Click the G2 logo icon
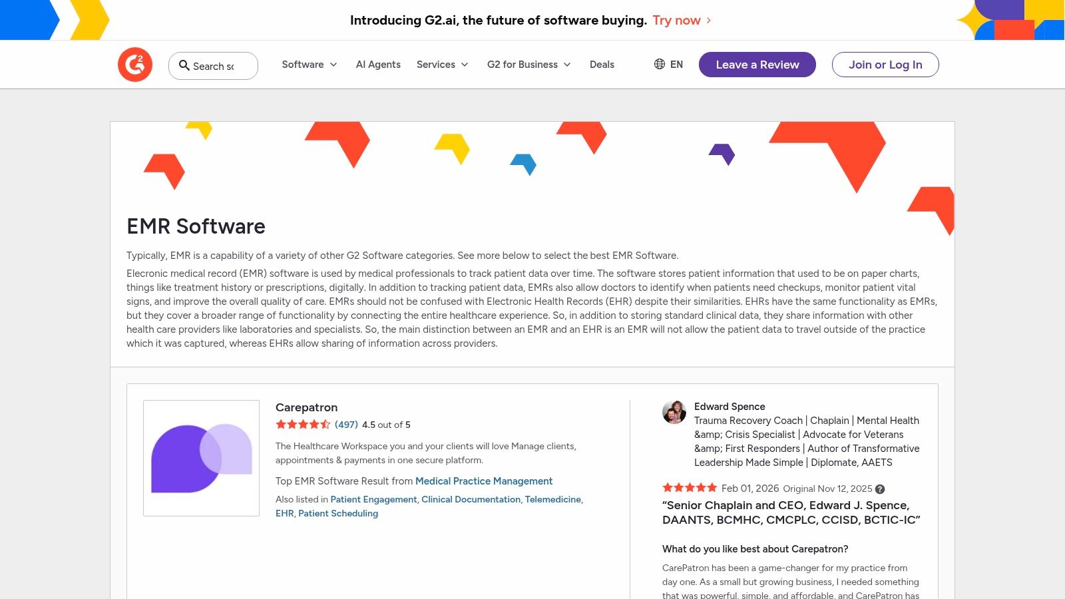Viewport: 1065px width, 599px height. (x=135, y=65)
